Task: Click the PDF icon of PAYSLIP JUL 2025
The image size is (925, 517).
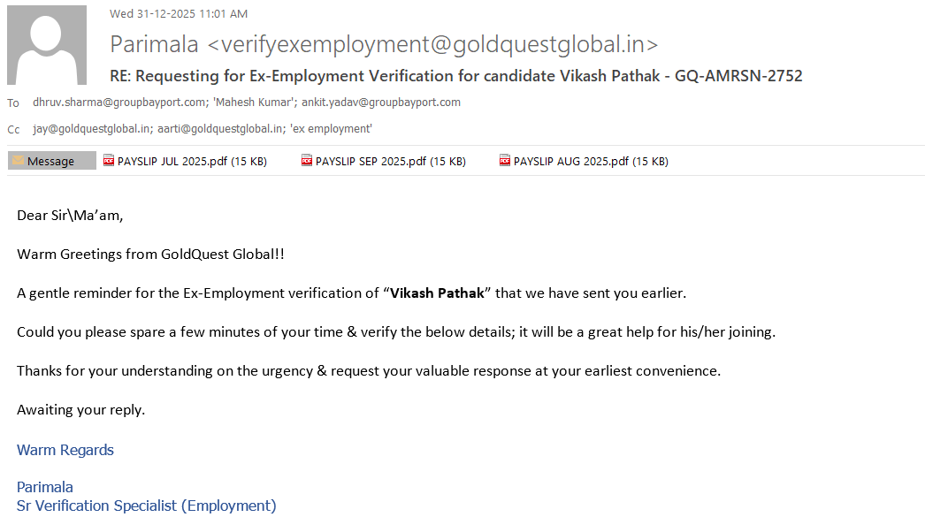Action: tap(110, 161)
